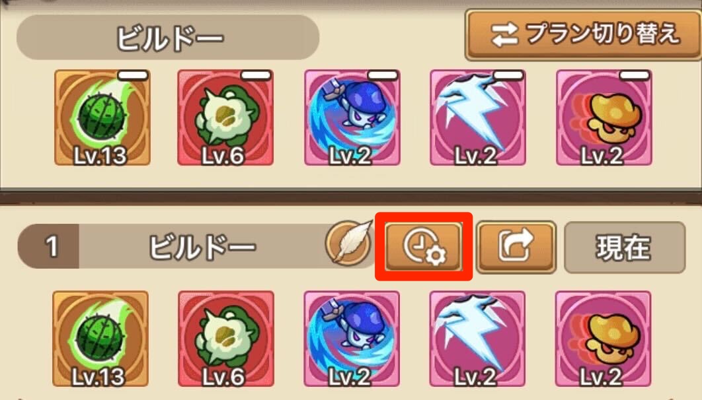The width and height of the screenshot is (702, 400).
Task: Select the blue mushroom spin skill in top row
Action: (352, 117)
